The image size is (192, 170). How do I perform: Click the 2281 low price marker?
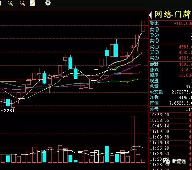click(9, 111)
